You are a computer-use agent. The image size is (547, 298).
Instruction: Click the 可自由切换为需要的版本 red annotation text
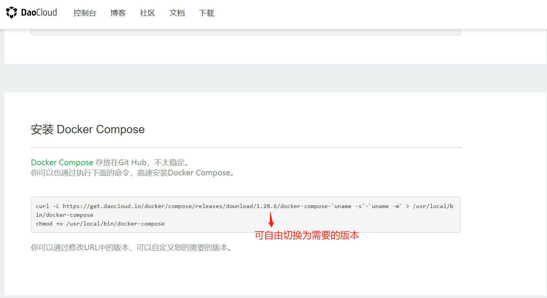click(x=307, y=235)
